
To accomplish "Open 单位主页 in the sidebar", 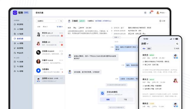I will coord(18,53).
